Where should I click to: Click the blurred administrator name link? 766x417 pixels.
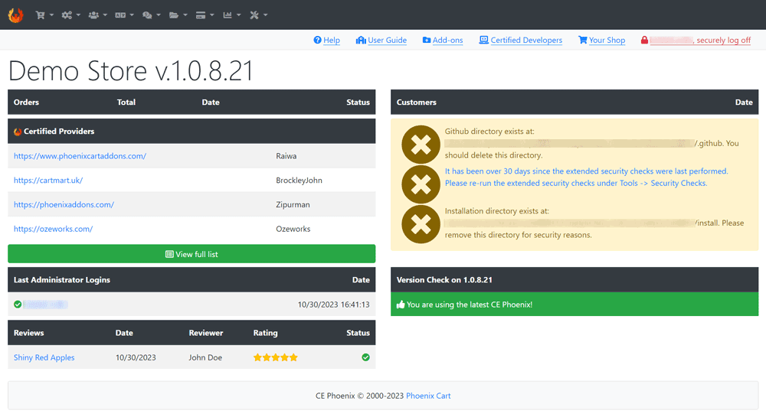click(45, 305)
